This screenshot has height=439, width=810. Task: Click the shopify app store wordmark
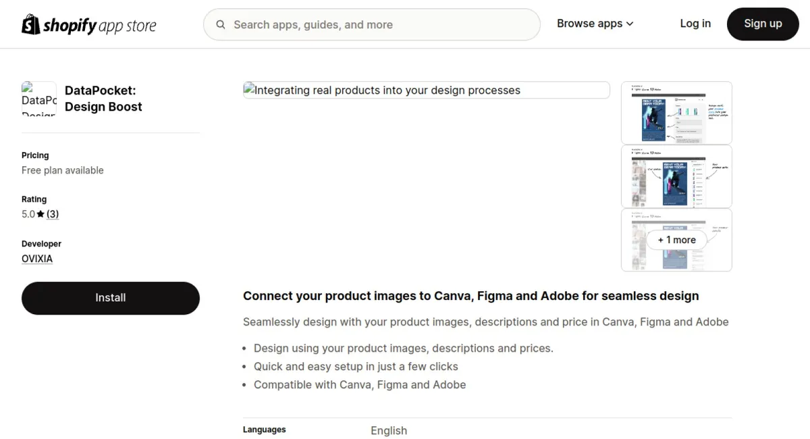(x=99, y=26)
